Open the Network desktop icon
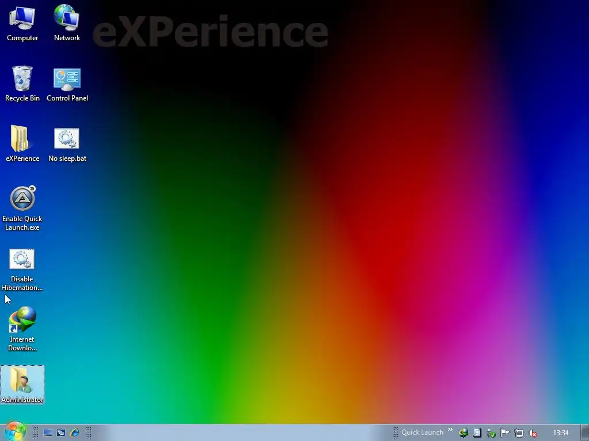This screenshot has width=589, height=441. coord(67,22)
